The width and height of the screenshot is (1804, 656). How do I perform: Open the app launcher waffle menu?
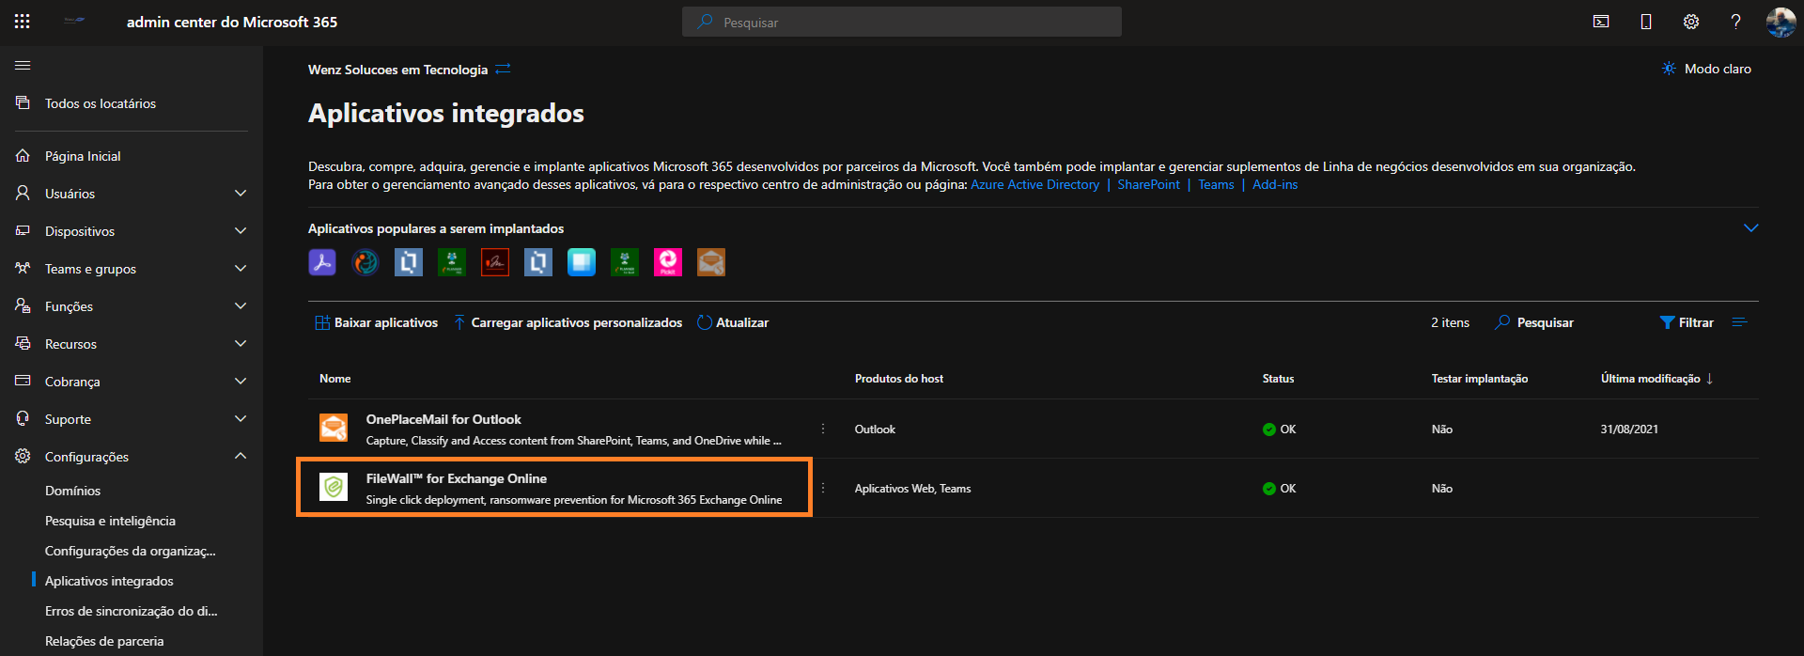pos(23,22)
